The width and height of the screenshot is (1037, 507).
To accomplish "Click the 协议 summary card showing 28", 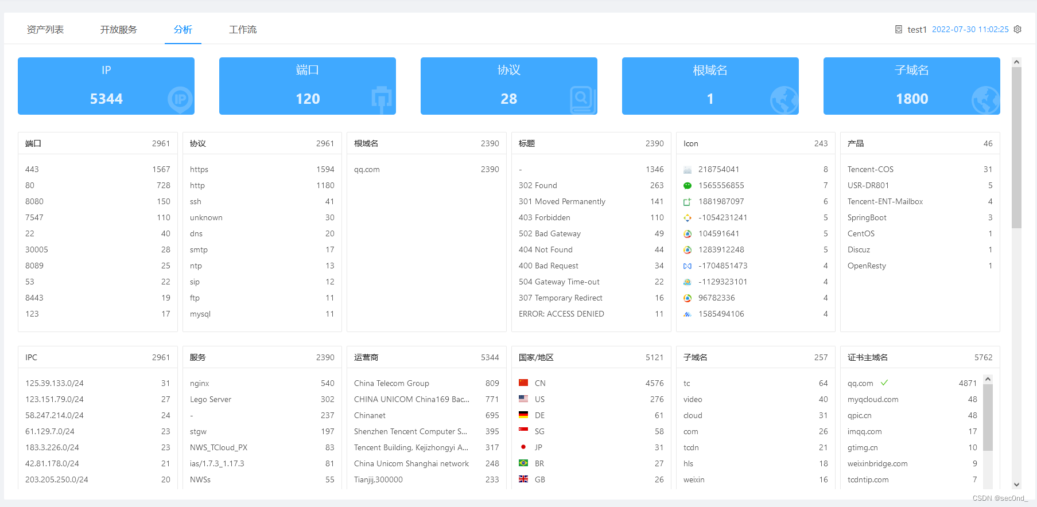I will [509, 86].
